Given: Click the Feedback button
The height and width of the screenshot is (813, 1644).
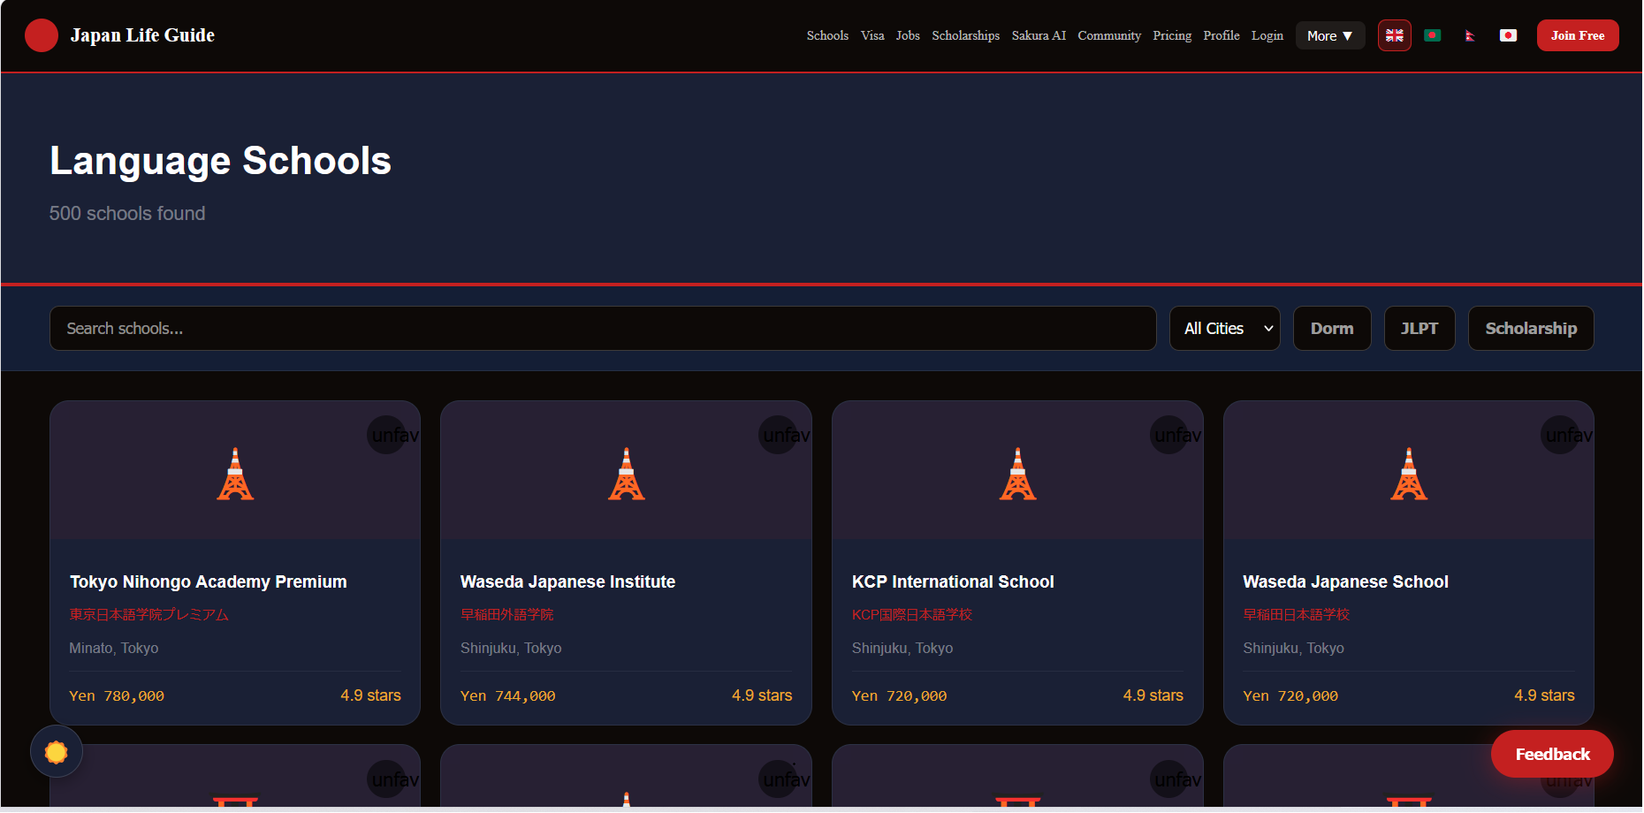Looking at the screenshot, I should [x=1552, y=754].
